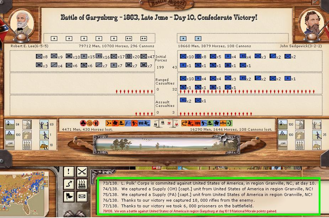Click Confederate infantry unit icon with x47
Image resolution: width=329 pixels, height=218 pixels.
[x=144, y=56]
